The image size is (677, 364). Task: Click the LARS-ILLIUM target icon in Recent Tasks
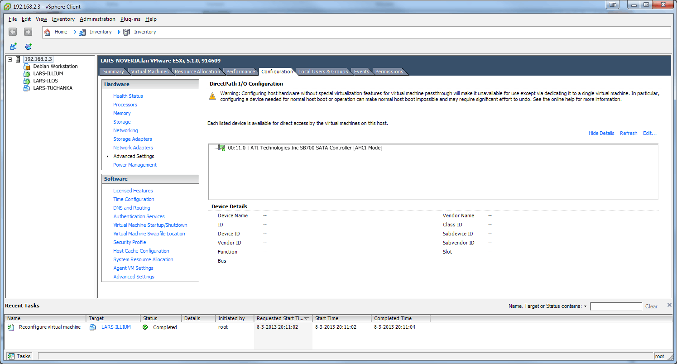point(93,327)
